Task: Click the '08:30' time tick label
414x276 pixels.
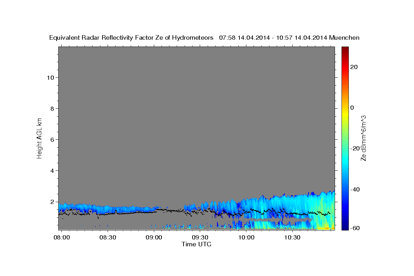Action: [108, 237]
